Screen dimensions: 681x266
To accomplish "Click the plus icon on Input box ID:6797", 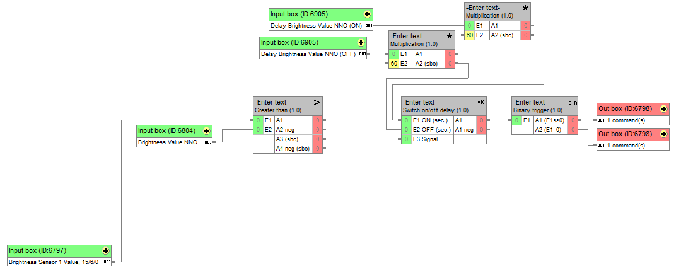I will 105,250.
